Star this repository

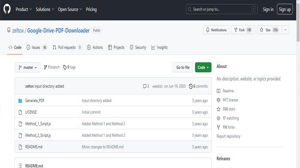click(269, 30)
